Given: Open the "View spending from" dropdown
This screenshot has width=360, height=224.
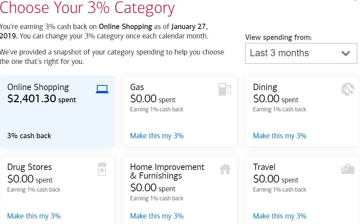Looking at the screenshot, I should (x=301, y=53).
